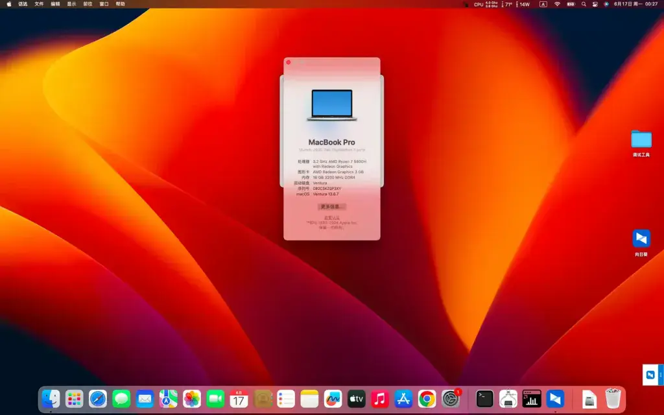The height and width of the screenshot is (415, 664).
Task: Launch Maps from the Dock
Action: pyautogui.click(x=169, y=399)
